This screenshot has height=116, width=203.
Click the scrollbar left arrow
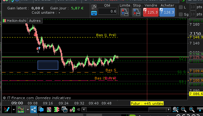(84, 109)
